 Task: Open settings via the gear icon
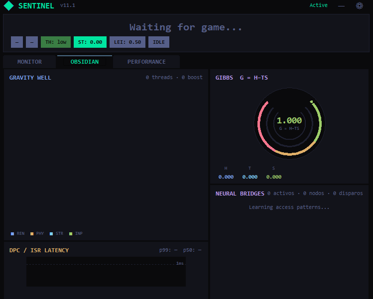[359, 5]
